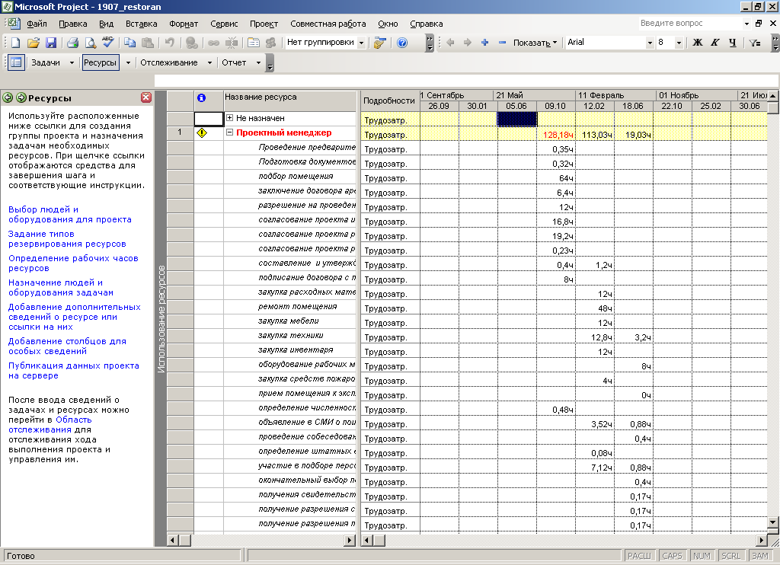Open the task information icon
780x565 pixels.
[253, 43]
